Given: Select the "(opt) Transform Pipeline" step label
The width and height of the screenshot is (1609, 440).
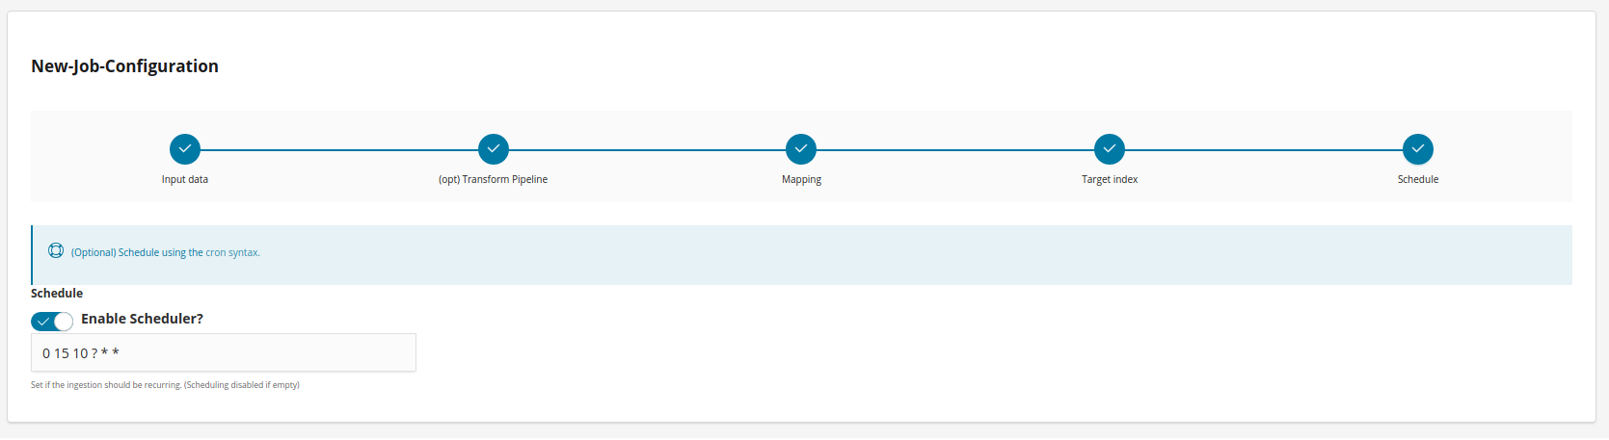Looking at the screenshot, I should tap(494, 180).
